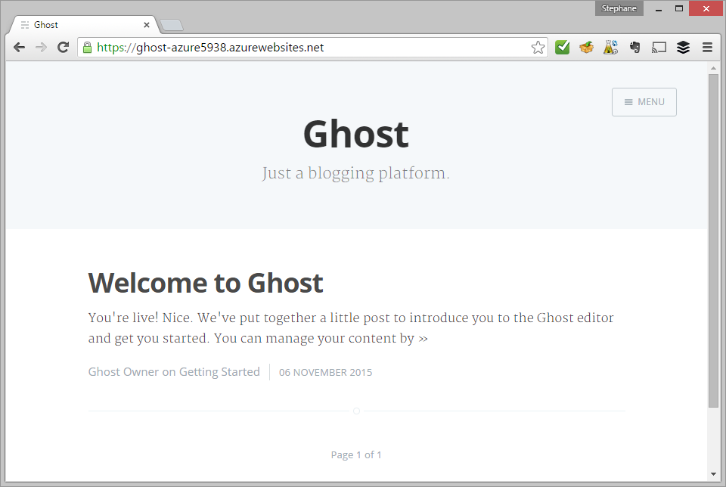Close the Ghost browser tab
Image resolution: width=726 pixels, height=487 pixels.
click(146, 25)
